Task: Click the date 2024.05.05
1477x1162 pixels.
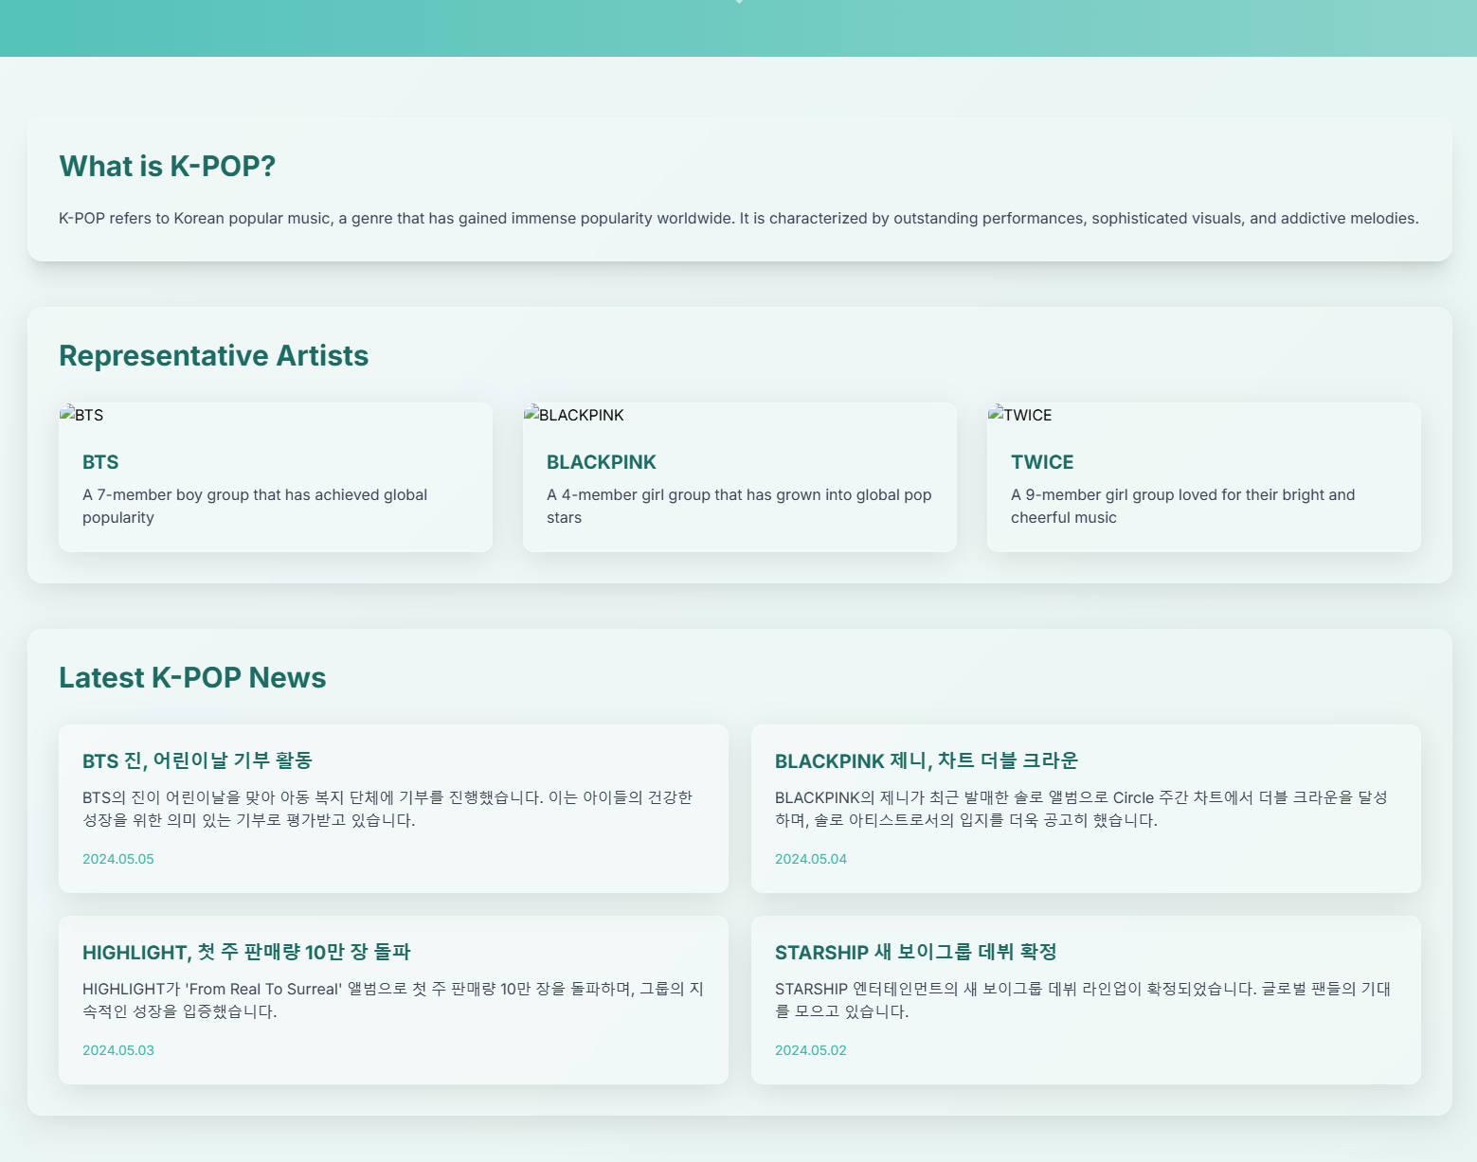Action: click(x=118, y=859)
